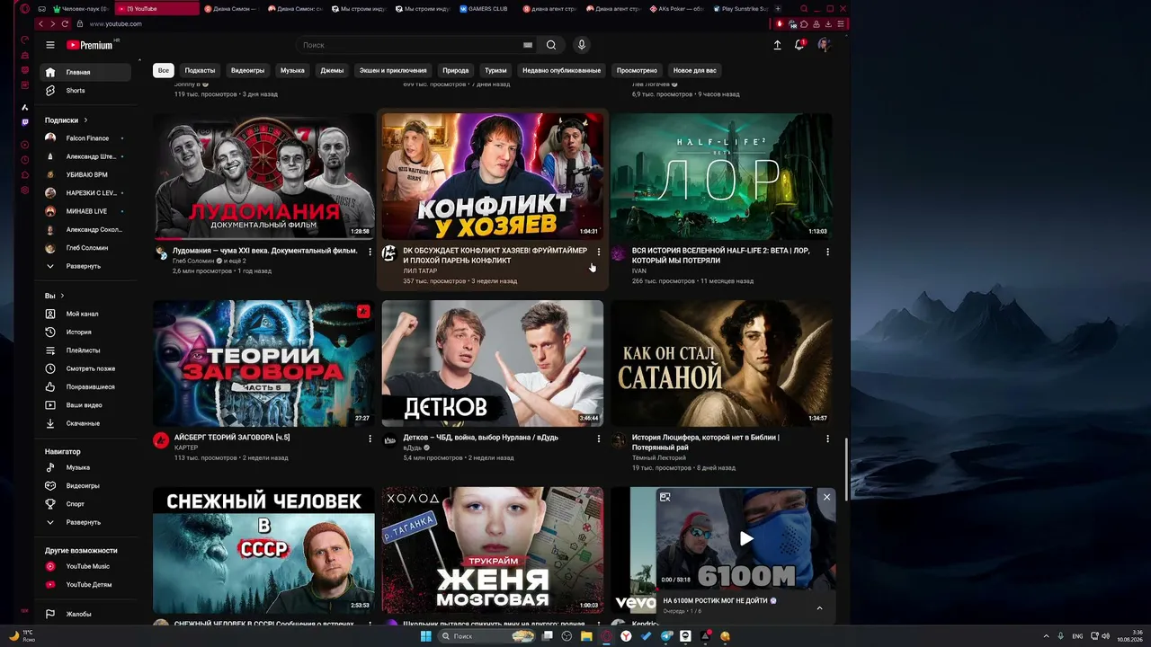The width and height of the screenshot is (1151, 647).
Task: Open the on-screen keyboard in search box
Action: coord(528,45)
